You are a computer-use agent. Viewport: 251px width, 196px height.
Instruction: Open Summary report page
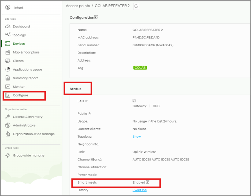(25, 78)
